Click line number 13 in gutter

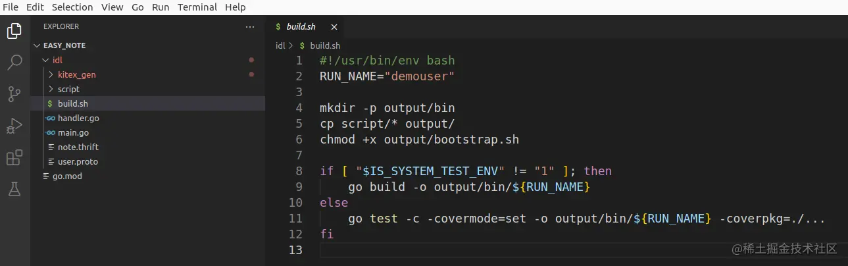pos(295,250)
